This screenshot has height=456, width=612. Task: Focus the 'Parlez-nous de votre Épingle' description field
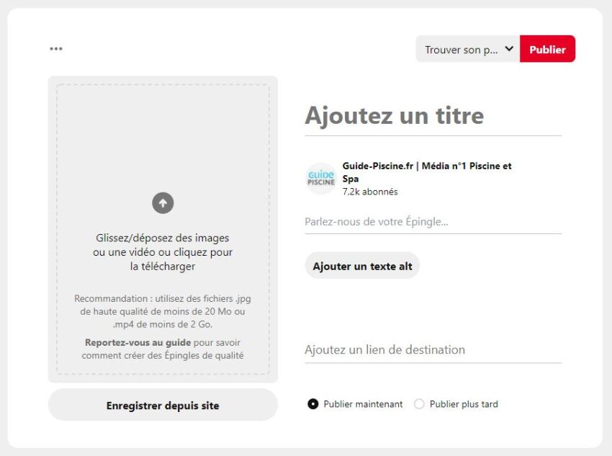[432, 222]
